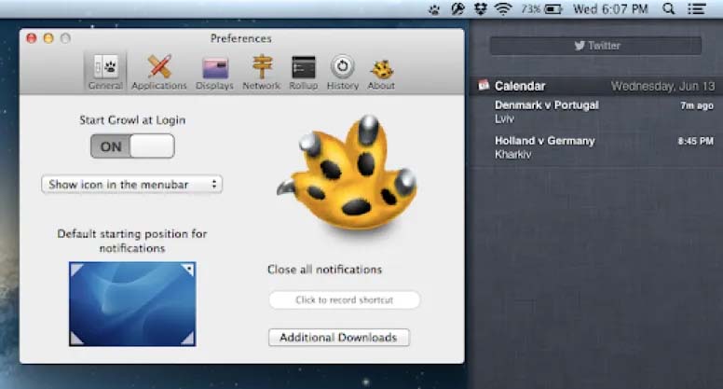Open the Applications preferences pane
The image size is (723, 389).
tap(159, 72)
